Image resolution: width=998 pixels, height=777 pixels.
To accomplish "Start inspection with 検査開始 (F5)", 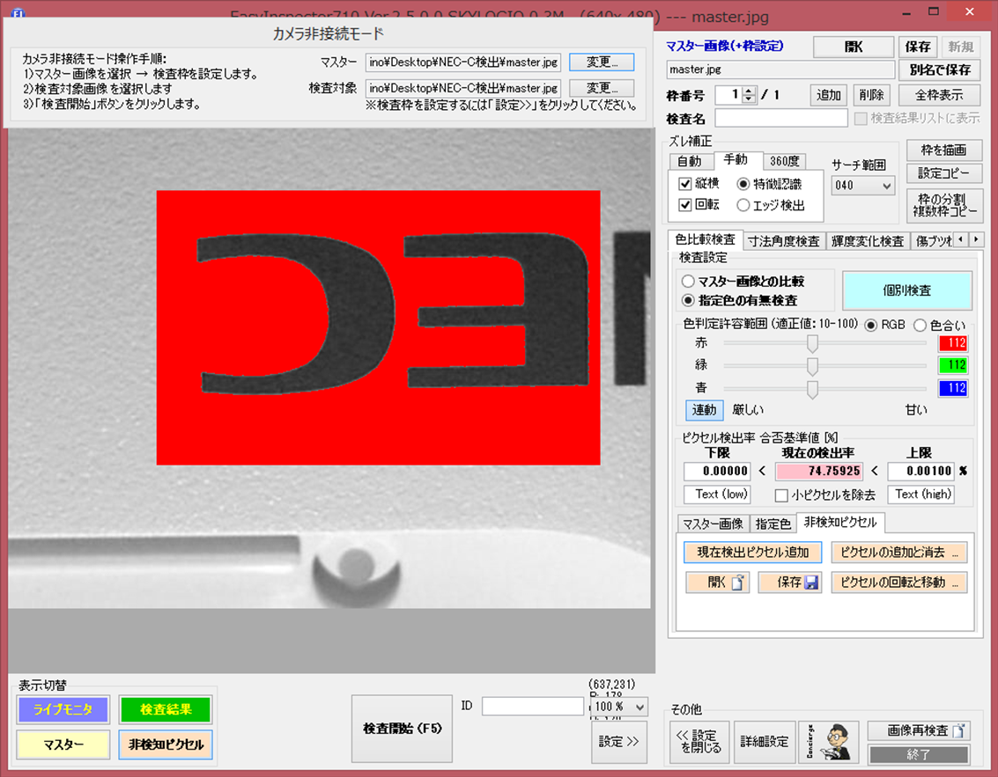I will pos(403,729).
